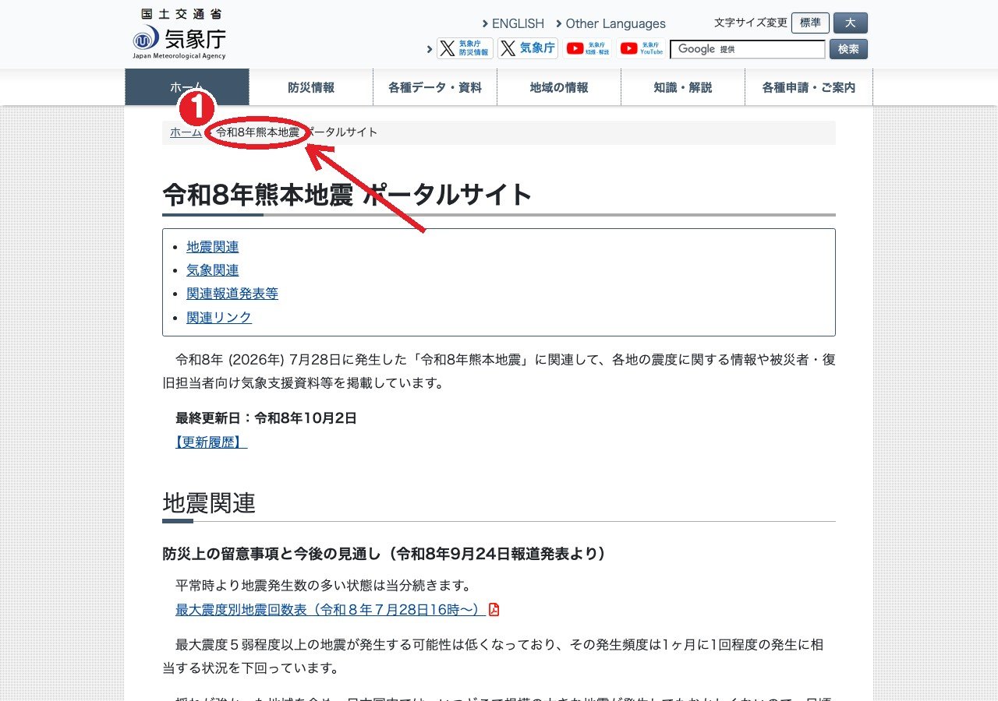Click the 令和8年熊本地震 ポータルサイト page heading
This screenshot has width=998, height=701.
(x=347, y=194)
